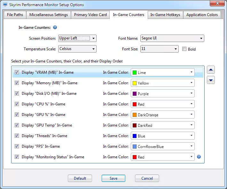The image size is (227, 189).
Task: Click the DarkOrange color swatch
Action: pos(135,115)
